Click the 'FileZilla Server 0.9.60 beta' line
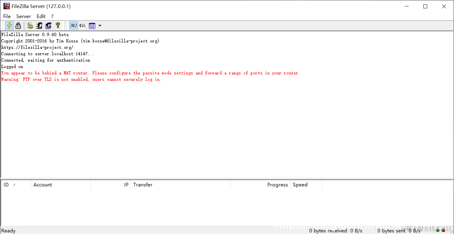The image size is (454, 234). pyautogui.click(x=35, y=35)
